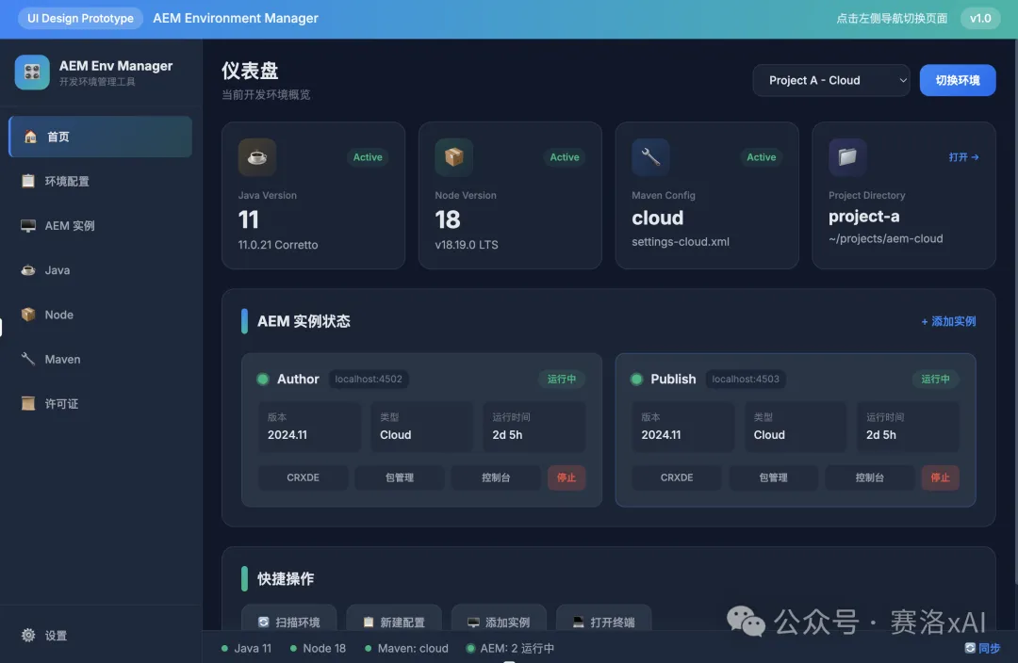Screen dimensions: 1018x663
Task: Click the 扫描环境 quick action button
Action: [288, 622]
